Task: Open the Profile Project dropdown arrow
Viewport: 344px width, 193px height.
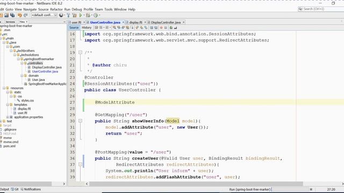Action: [99, 15]
